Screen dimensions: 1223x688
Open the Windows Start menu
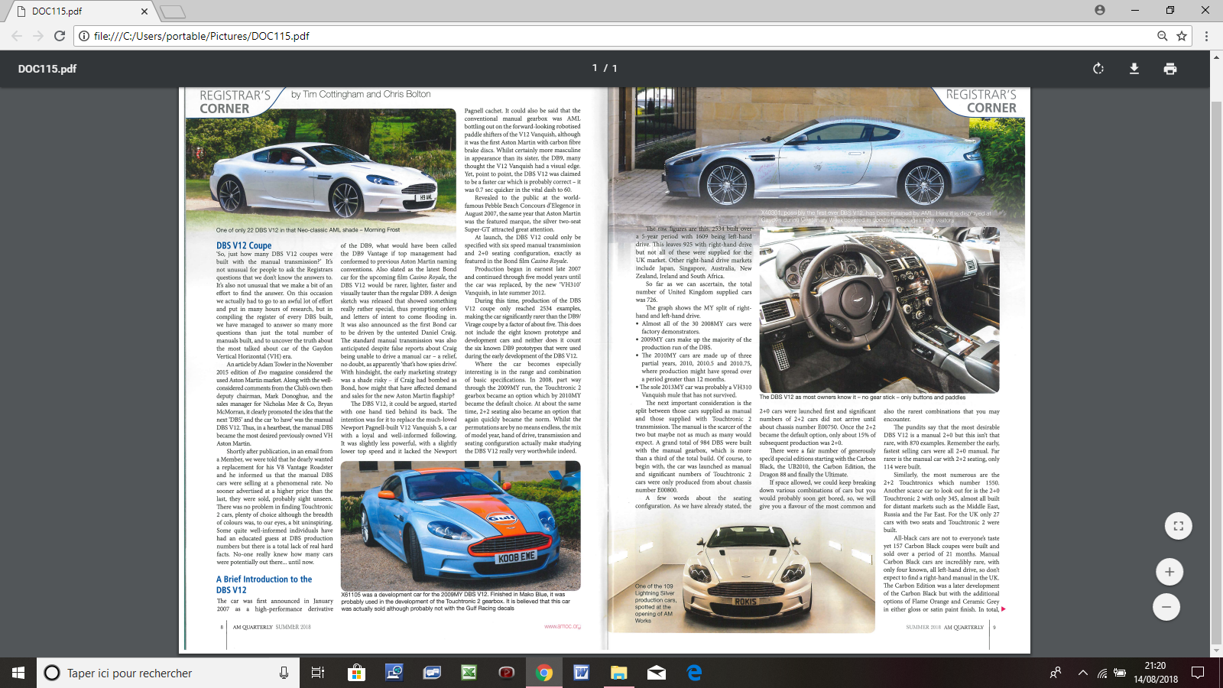(x=18, y=673)
